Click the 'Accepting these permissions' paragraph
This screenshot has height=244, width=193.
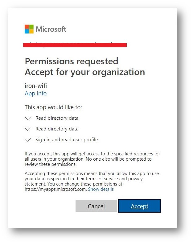[x=92, y=181]
